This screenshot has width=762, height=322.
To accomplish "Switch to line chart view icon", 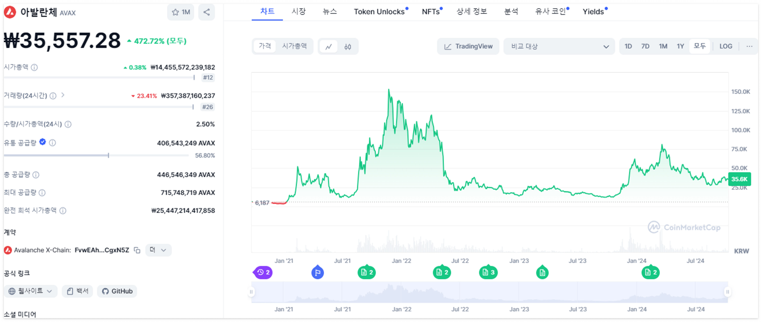I will tap(329, 47).
